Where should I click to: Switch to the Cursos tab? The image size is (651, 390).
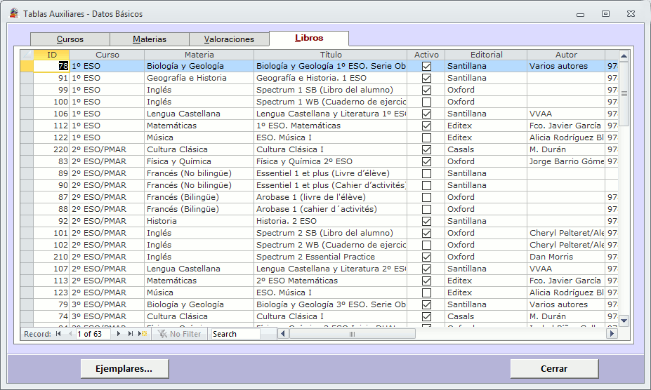tap(70, 39)
